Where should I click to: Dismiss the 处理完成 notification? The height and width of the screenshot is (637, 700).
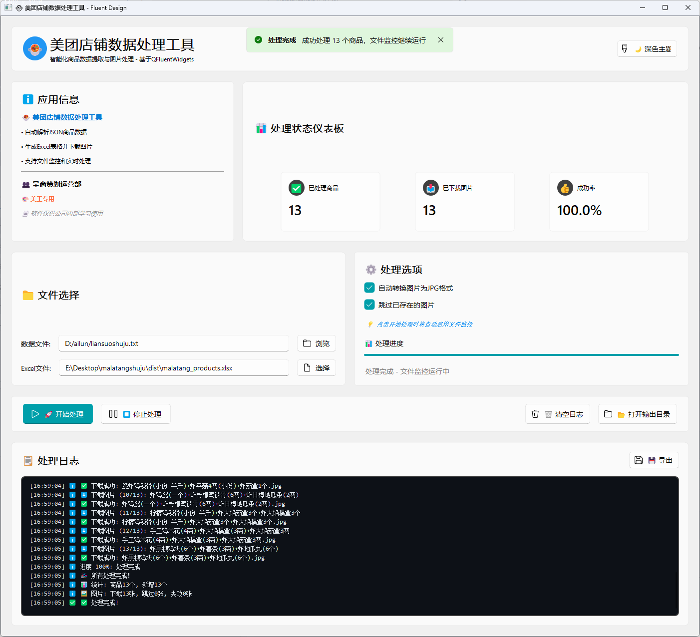(441, 40)
